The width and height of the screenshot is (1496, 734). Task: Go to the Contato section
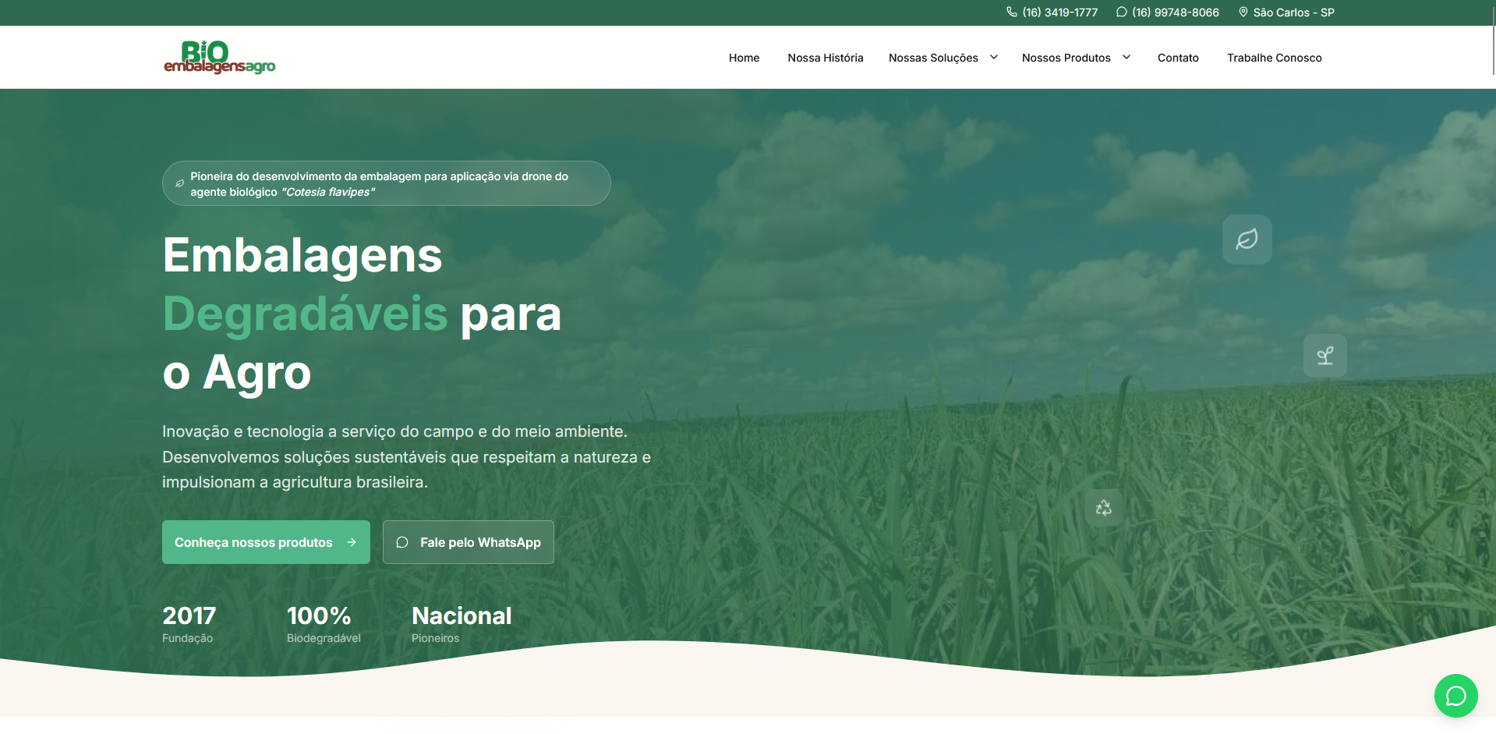[1178, 58]
